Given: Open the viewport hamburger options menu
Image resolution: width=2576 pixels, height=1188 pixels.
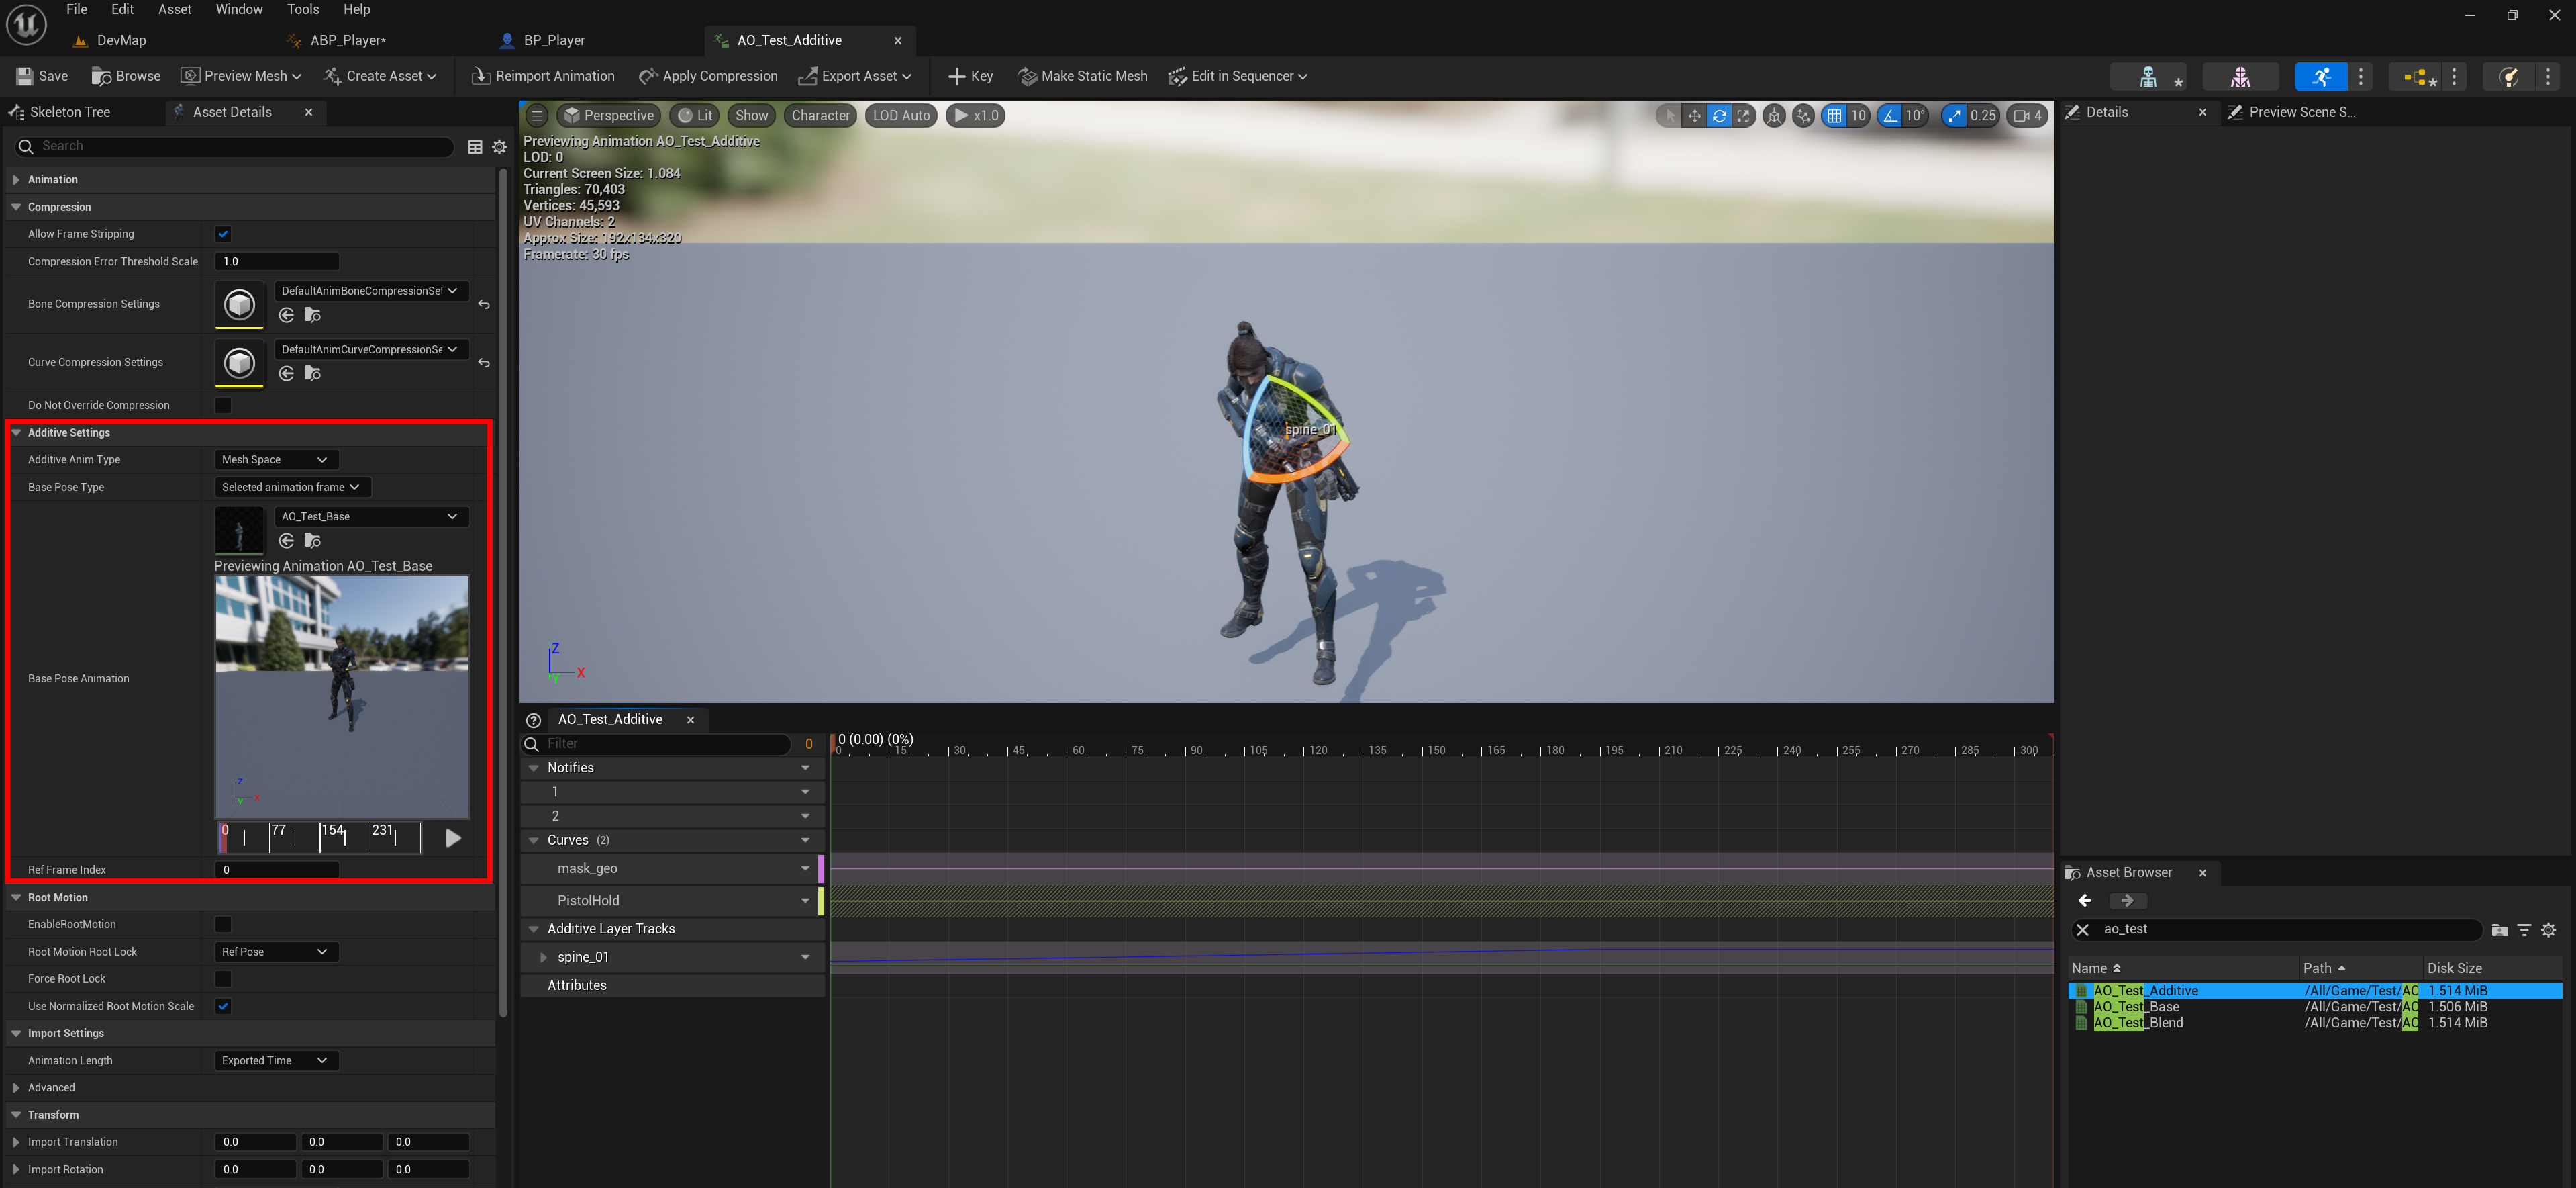Looking at the screenshot, I should click(x=537, y=116).
